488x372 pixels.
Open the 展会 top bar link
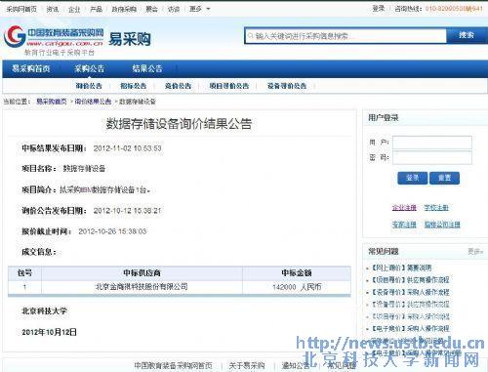(x=151, y=9)
